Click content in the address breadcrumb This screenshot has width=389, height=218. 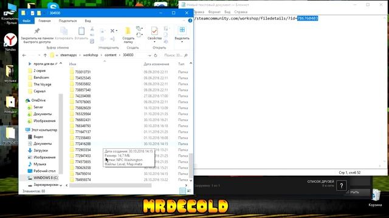[x=111, y=55]
